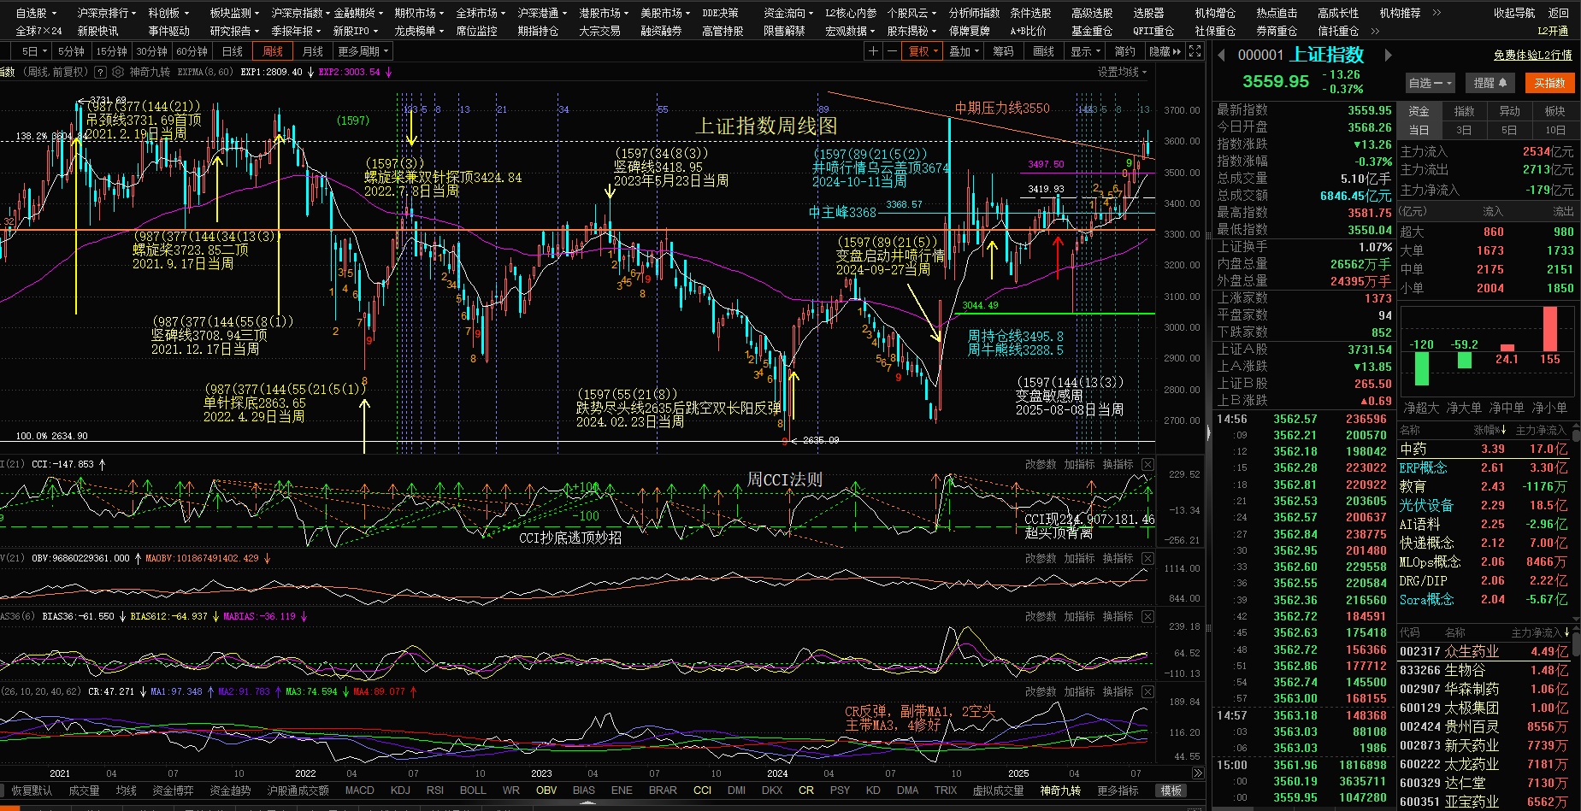The height and width of the screenshot is (811, 1581).
Task: Expand the 自选股 menu
Action: [36, 13]
